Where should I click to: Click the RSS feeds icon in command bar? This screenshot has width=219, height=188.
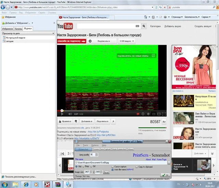pos(153,17)
